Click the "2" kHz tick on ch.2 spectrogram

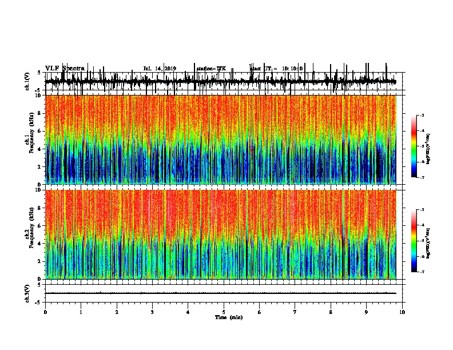(40, 261)
